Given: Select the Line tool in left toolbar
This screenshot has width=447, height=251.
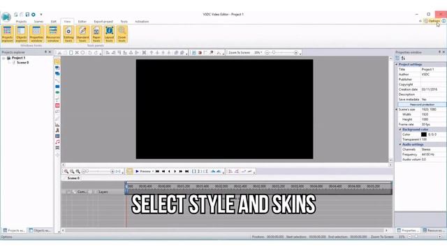Looking at the screenshot, I should [x=57, y=81].
